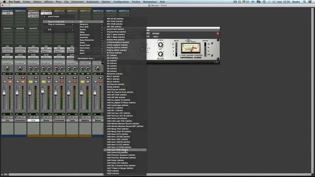Viewport: 315px width, 177px height.
Task: Click Time Machine icon in menu bar
Action: (264, 2)
